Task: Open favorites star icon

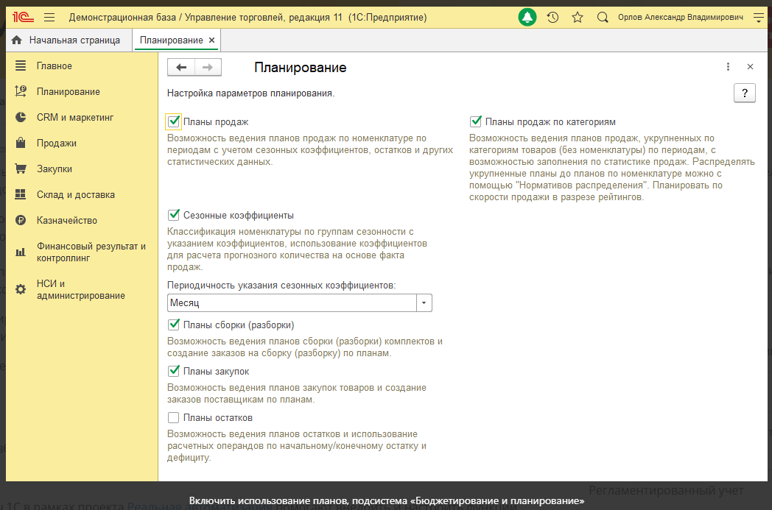Action: coord(578,18)
